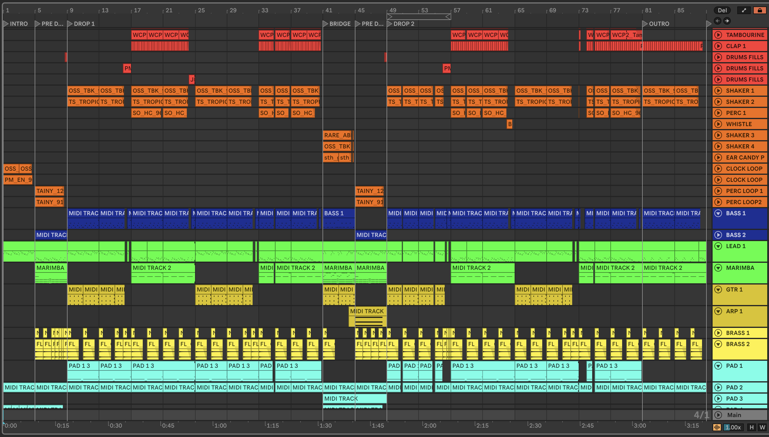This screenshot has width=769, height=437.
Task: Toggle the waveform icon beside 1.00x
Action: click(x=717, y=427)
